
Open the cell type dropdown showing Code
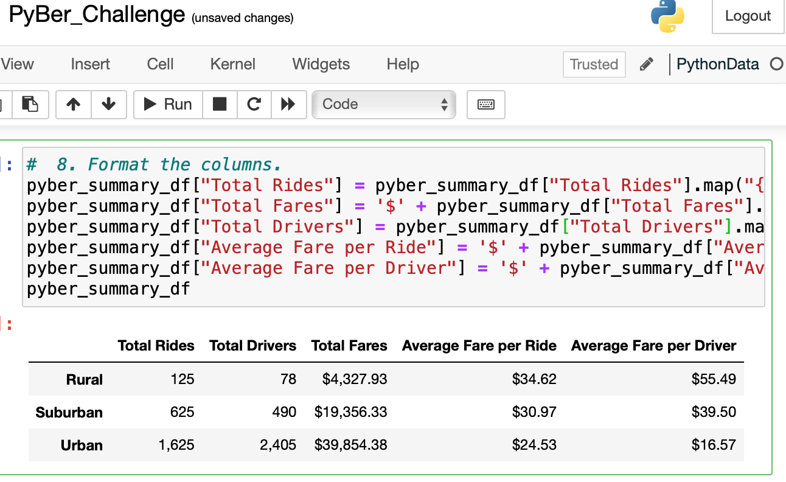(x=383, y=104)
